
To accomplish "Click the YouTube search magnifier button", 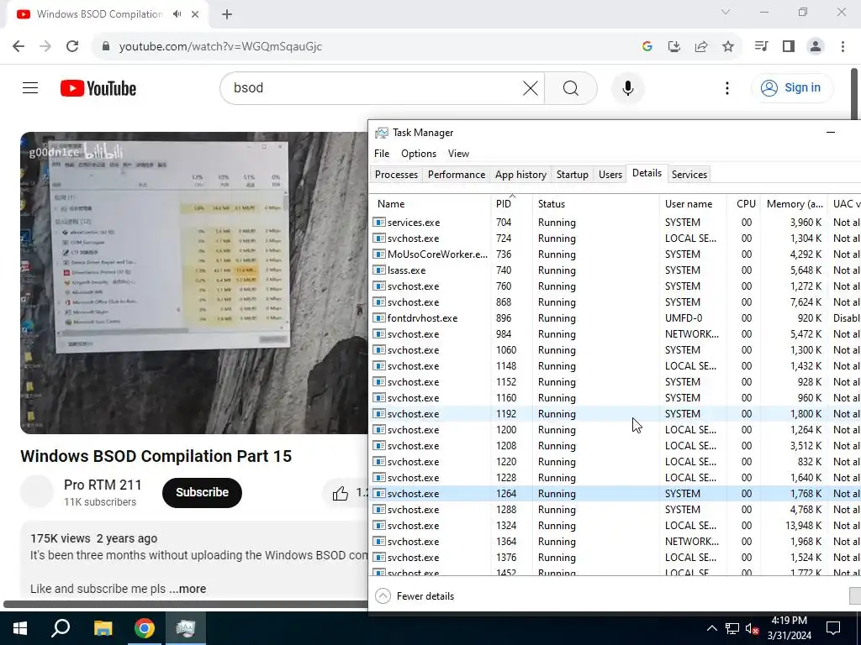I will 571,87.
